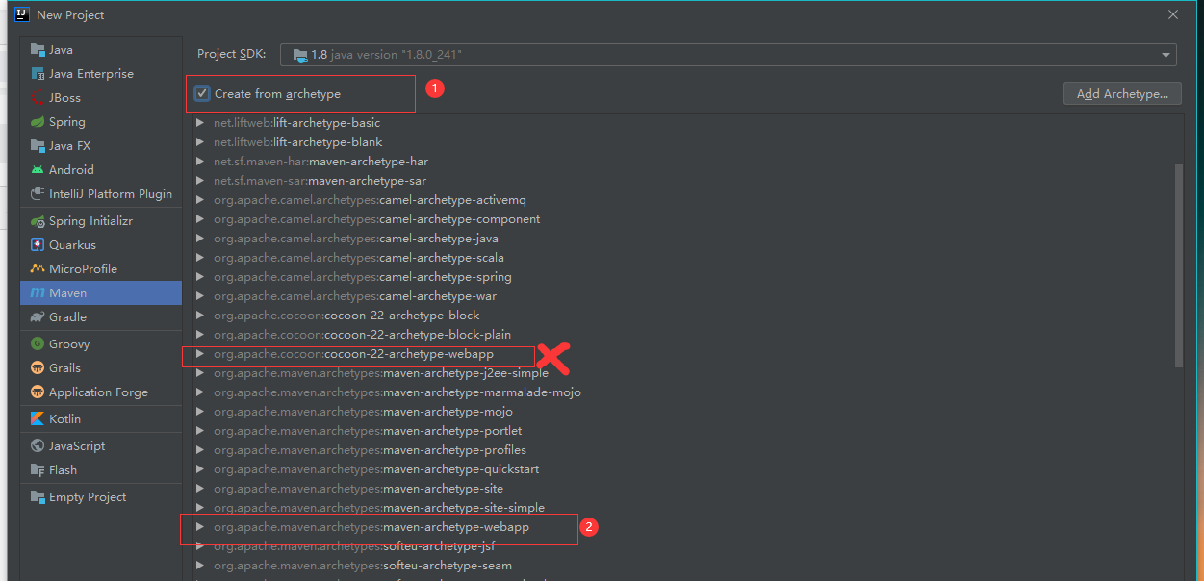The width and height of the screenshot is (1204, 581).
Task: Expand cocoon-22-archetype-webapp tree arrow
Action: [199, 354]
